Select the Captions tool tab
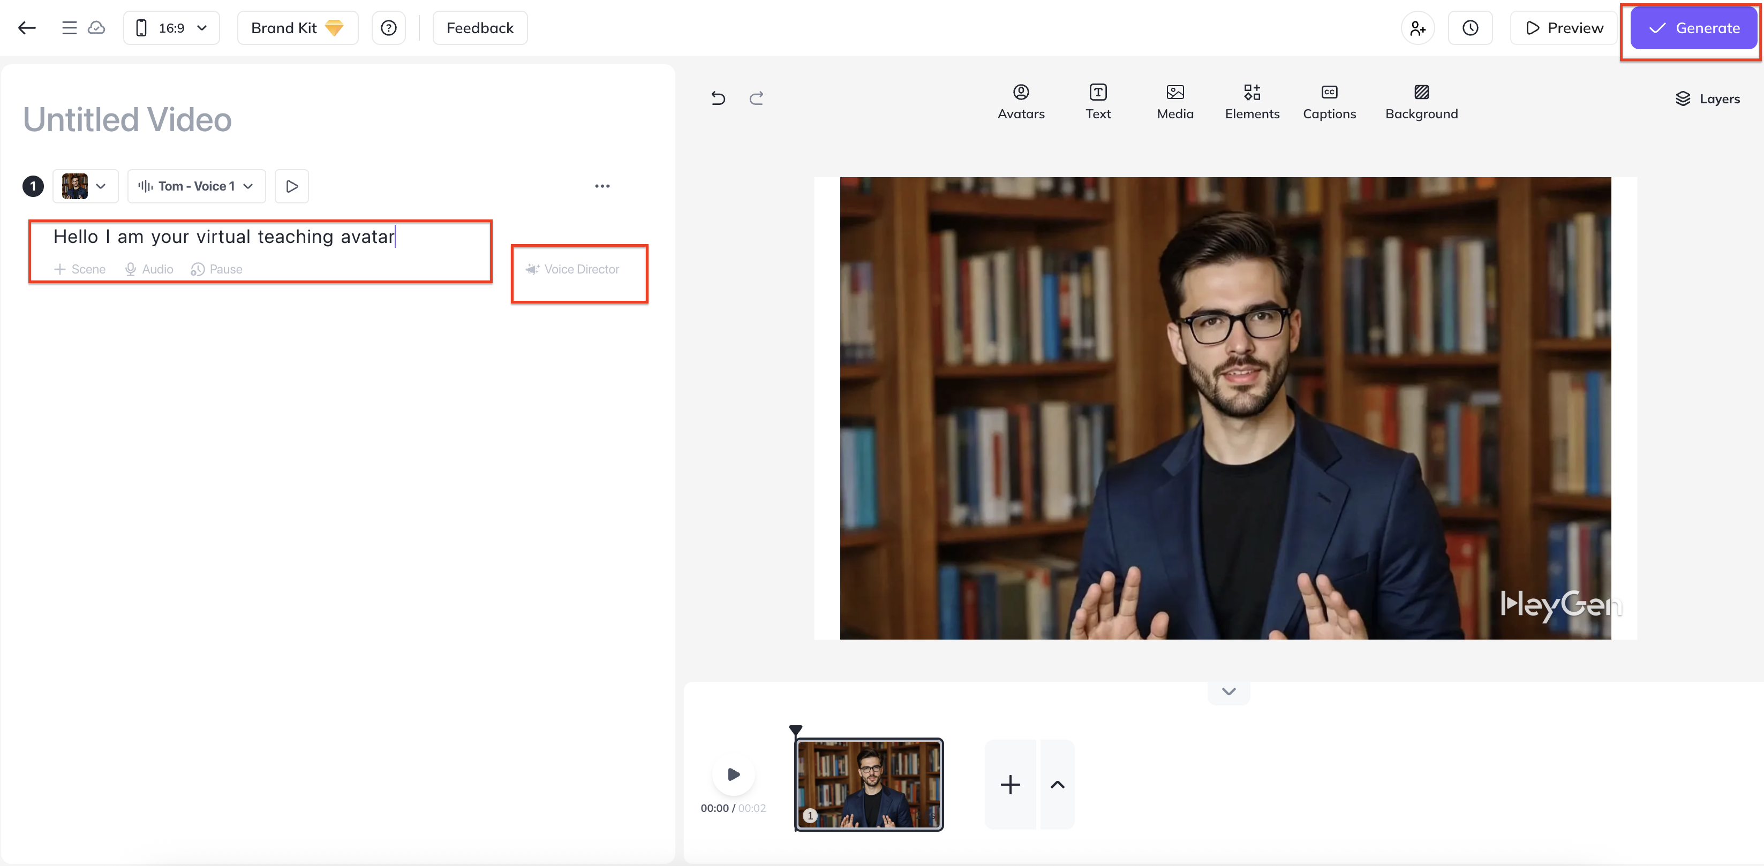1764x866 pixels. pyautogui.click(x=1329, y=101)
